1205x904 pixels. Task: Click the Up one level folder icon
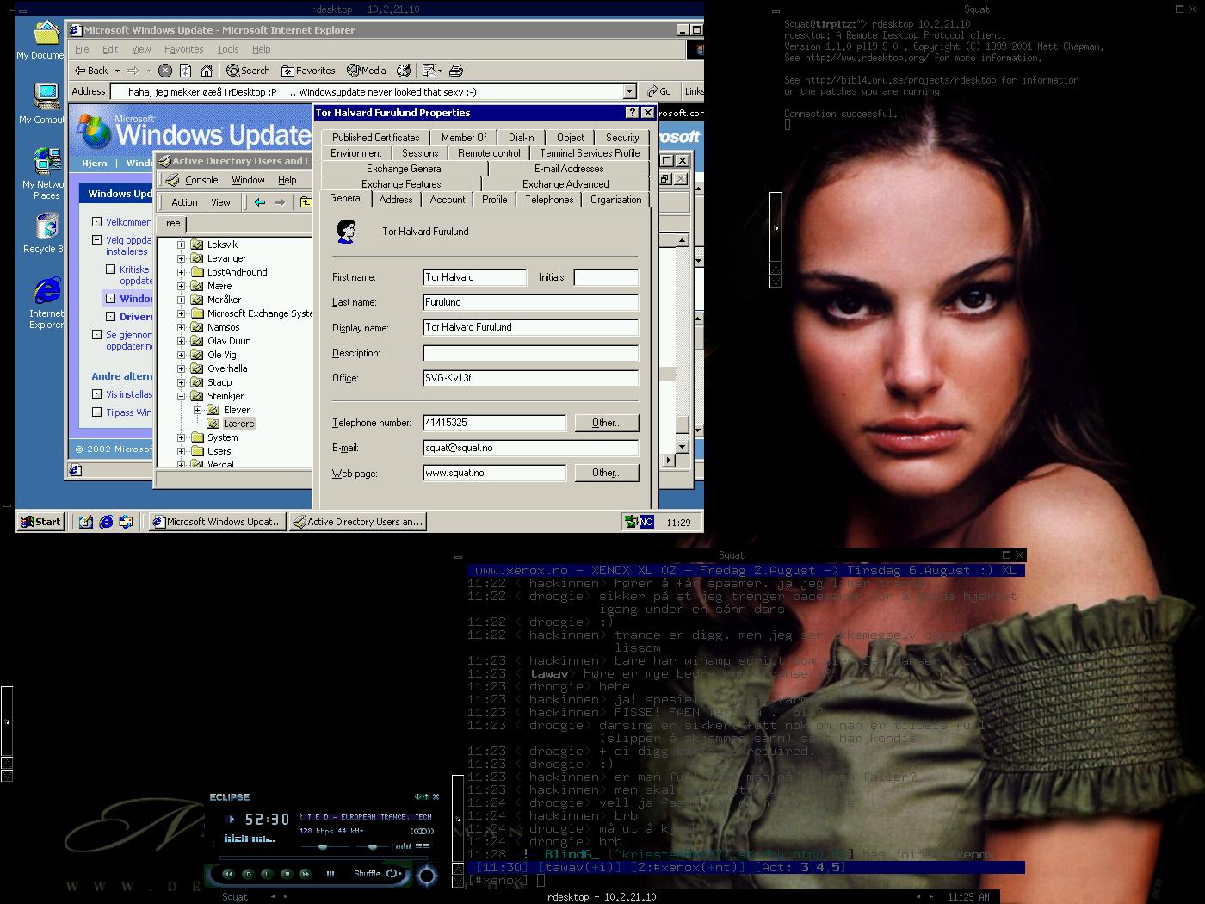tap(305, 202)
